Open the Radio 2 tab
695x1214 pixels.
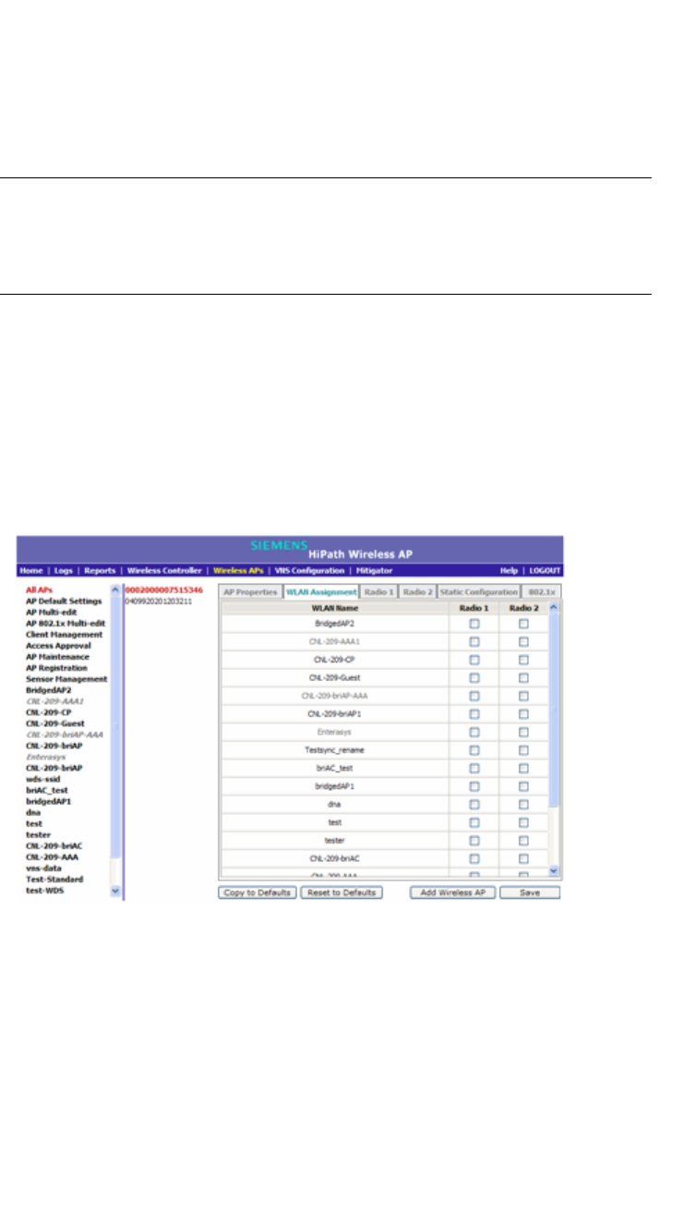[417, 592]
